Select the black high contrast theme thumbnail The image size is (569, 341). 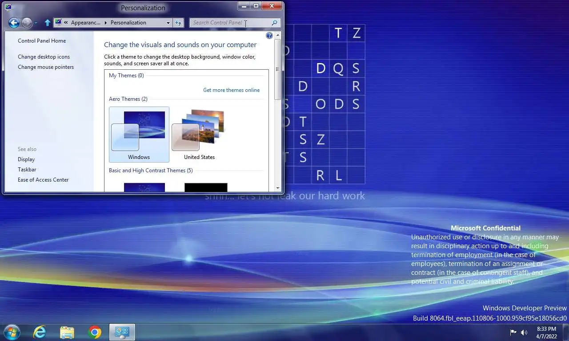click(x=206, y=187)
